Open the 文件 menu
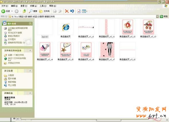169x122 pixels. tap(5, 6)
